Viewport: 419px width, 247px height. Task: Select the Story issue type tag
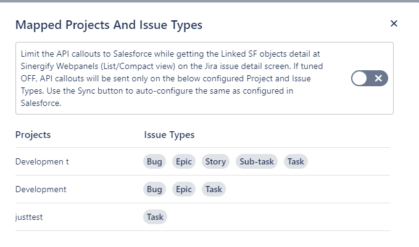click(x=215, y=161)
